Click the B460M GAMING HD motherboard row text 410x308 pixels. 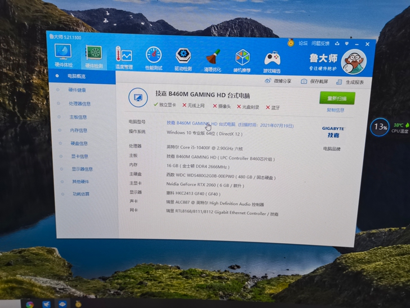pos(221,157)
